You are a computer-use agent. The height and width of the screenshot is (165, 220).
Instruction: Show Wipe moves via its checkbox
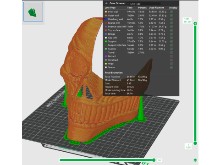171,64
